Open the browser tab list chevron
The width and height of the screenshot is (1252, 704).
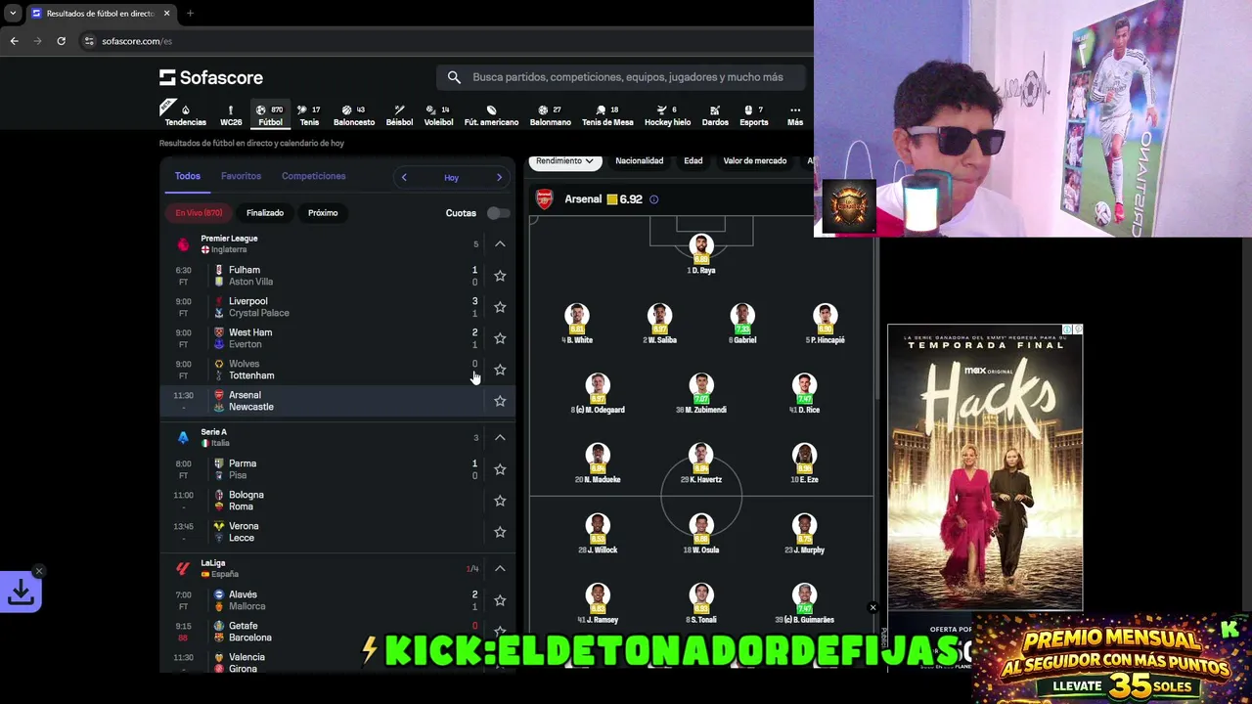coord(13,14)
